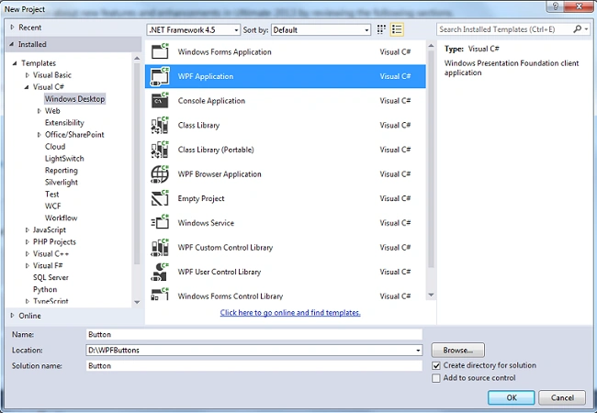
Task: Click the Cancel button
Action: coord(562,397)
